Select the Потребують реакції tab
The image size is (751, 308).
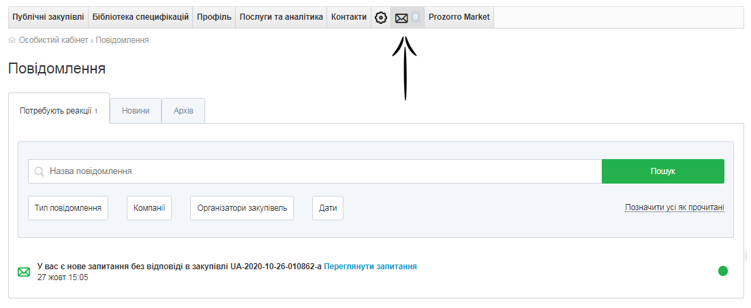59,111
